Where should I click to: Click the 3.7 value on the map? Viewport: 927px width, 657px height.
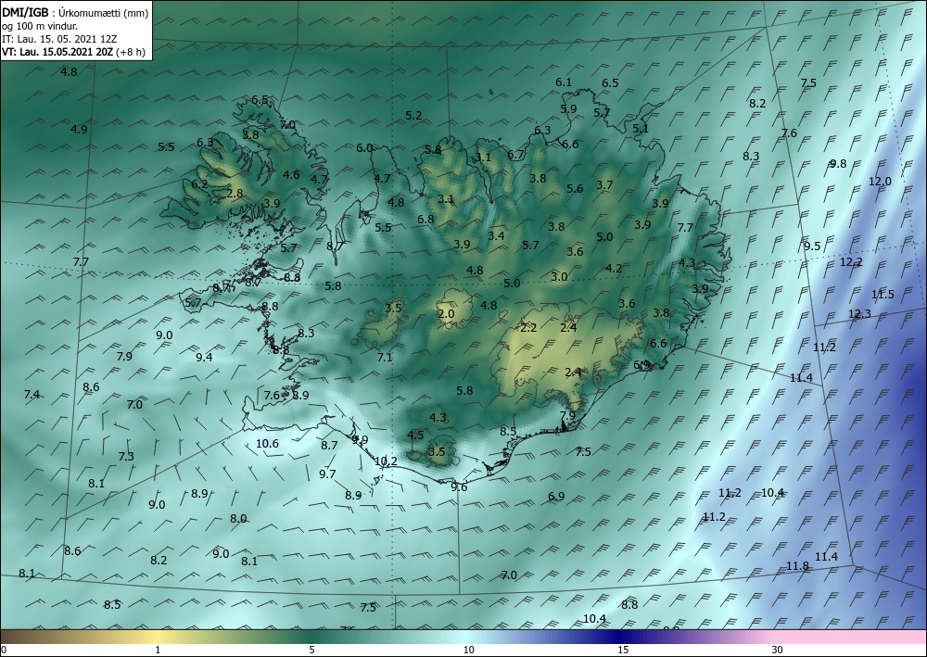point(604,185)
